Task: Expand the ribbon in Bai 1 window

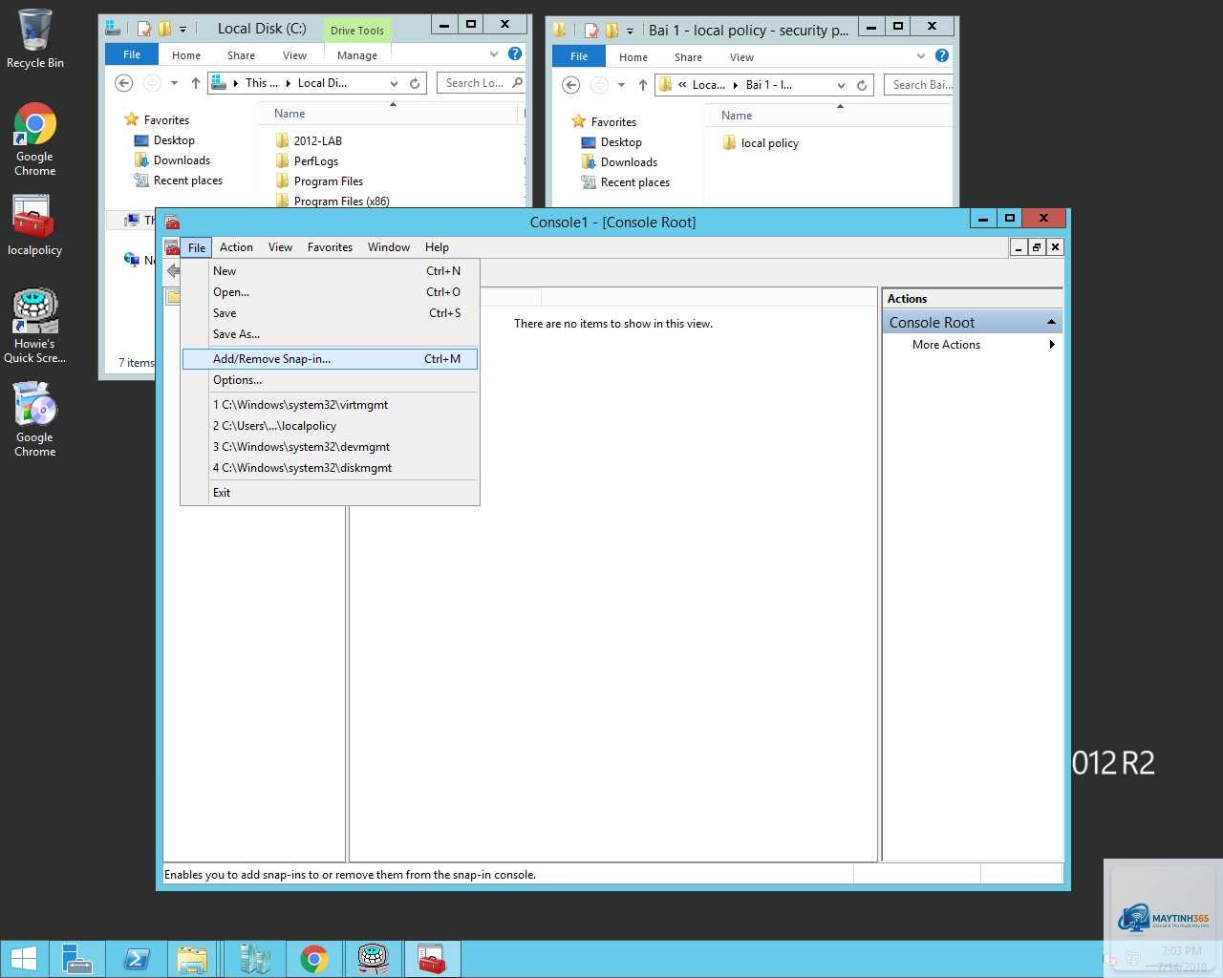Action: [921, 56]
